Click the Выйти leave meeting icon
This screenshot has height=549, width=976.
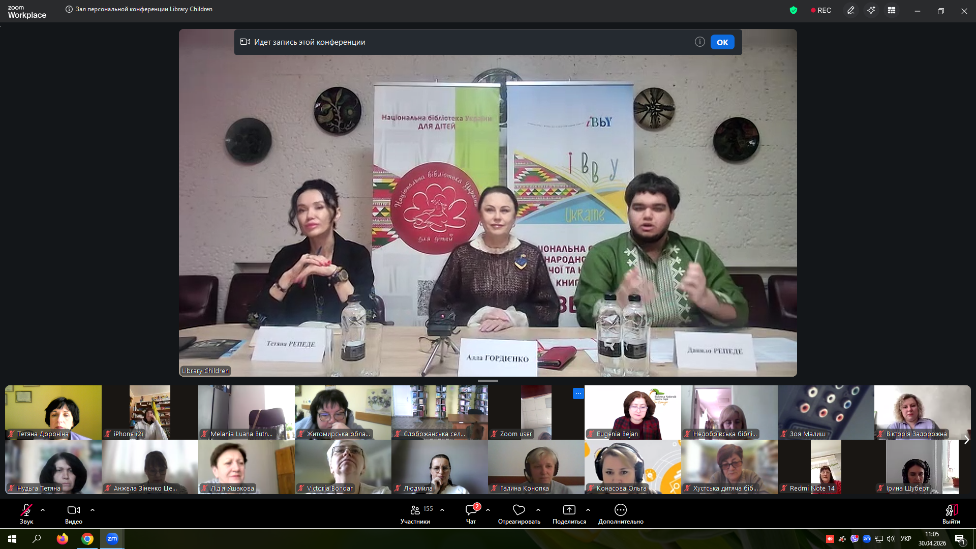pos(951,510)
